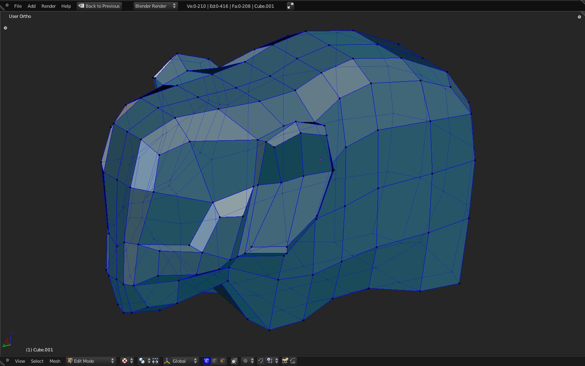Viewport: 585px width, 366px height.
Task: Click the OpenGL render animation clapper icon
Action: (x=293, y=361)
